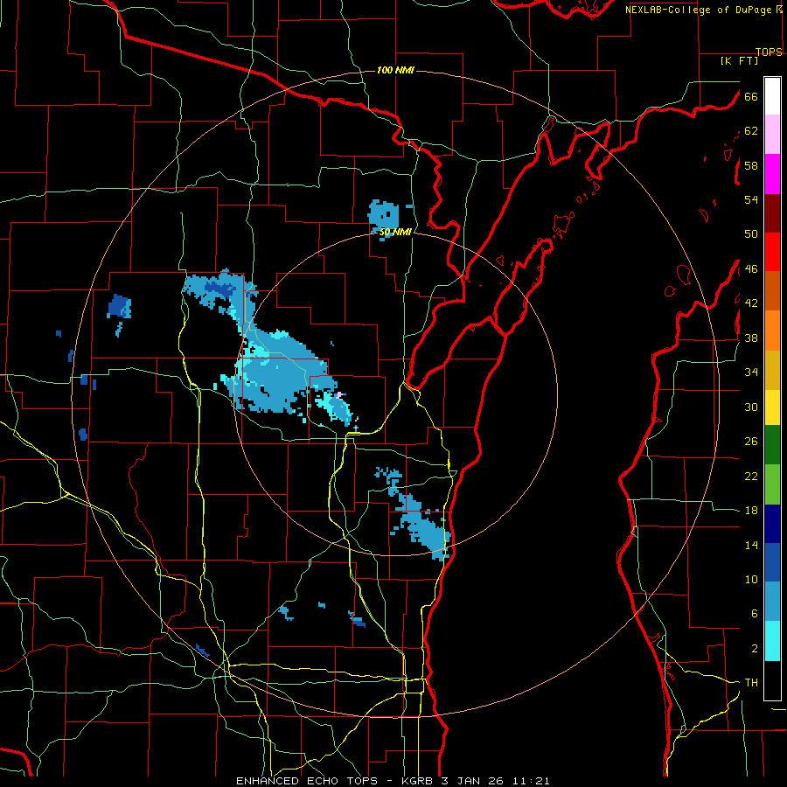The height and width of the screenshot is (787, 787).
Task: Select the 38 scale value
Action: coord(751,338)
